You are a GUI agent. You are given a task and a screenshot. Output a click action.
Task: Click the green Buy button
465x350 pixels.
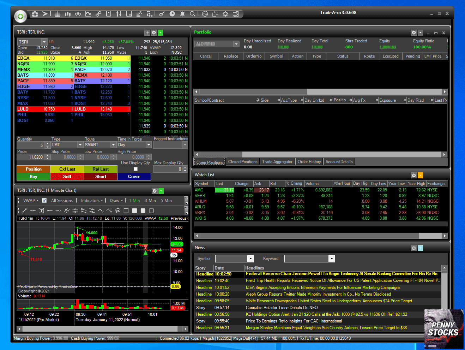(34, 176)
